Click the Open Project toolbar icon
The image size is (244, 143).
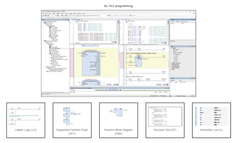(44, 16)
